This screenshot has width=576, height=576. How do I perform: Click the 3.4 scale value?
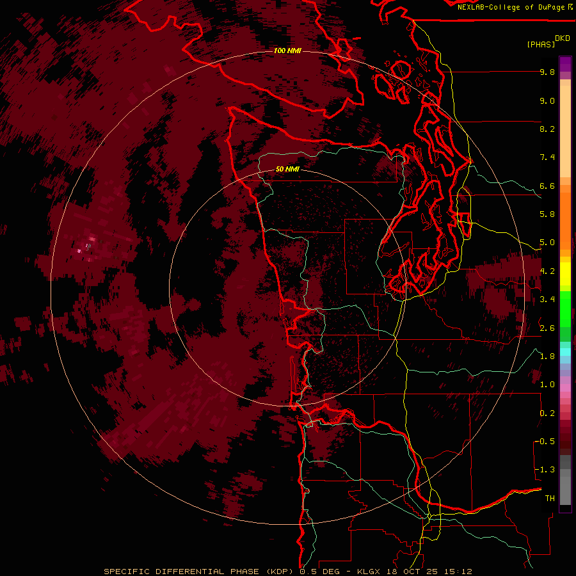[547, 300]
